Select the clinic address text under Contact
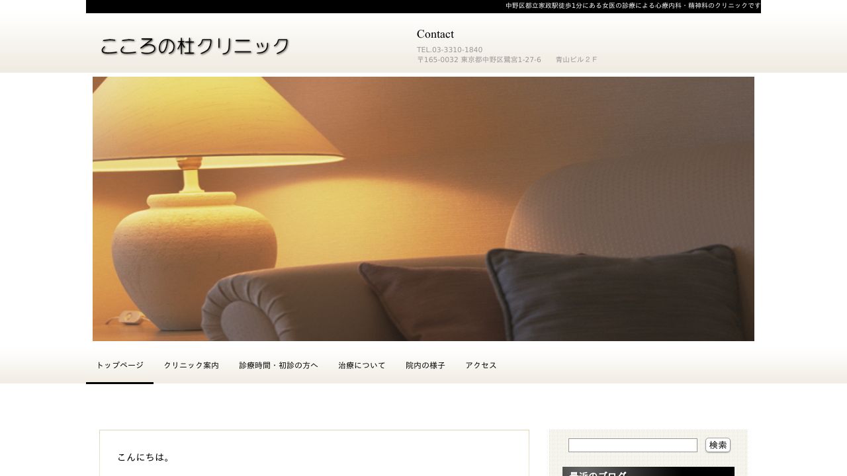The width and height of the screenshot is (847, 476). click(x=478, y=59)
